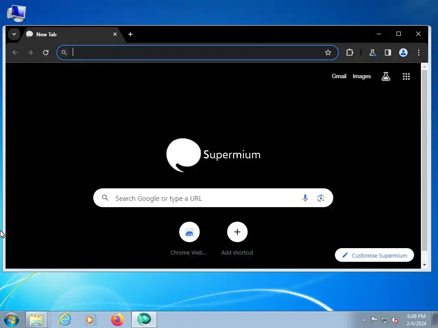This screenshot has width=438, height=328.
Task: Open Windows Media Player from taskbar
Action: click(90, 319)
